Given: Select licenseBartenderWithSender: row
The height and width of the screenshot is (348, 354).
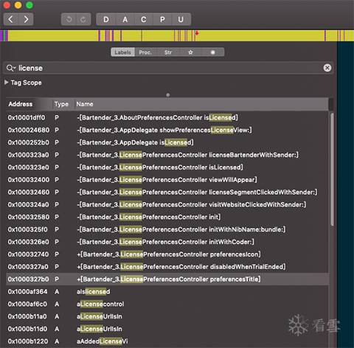Looking at the screenshot, I should pos(167,155).
